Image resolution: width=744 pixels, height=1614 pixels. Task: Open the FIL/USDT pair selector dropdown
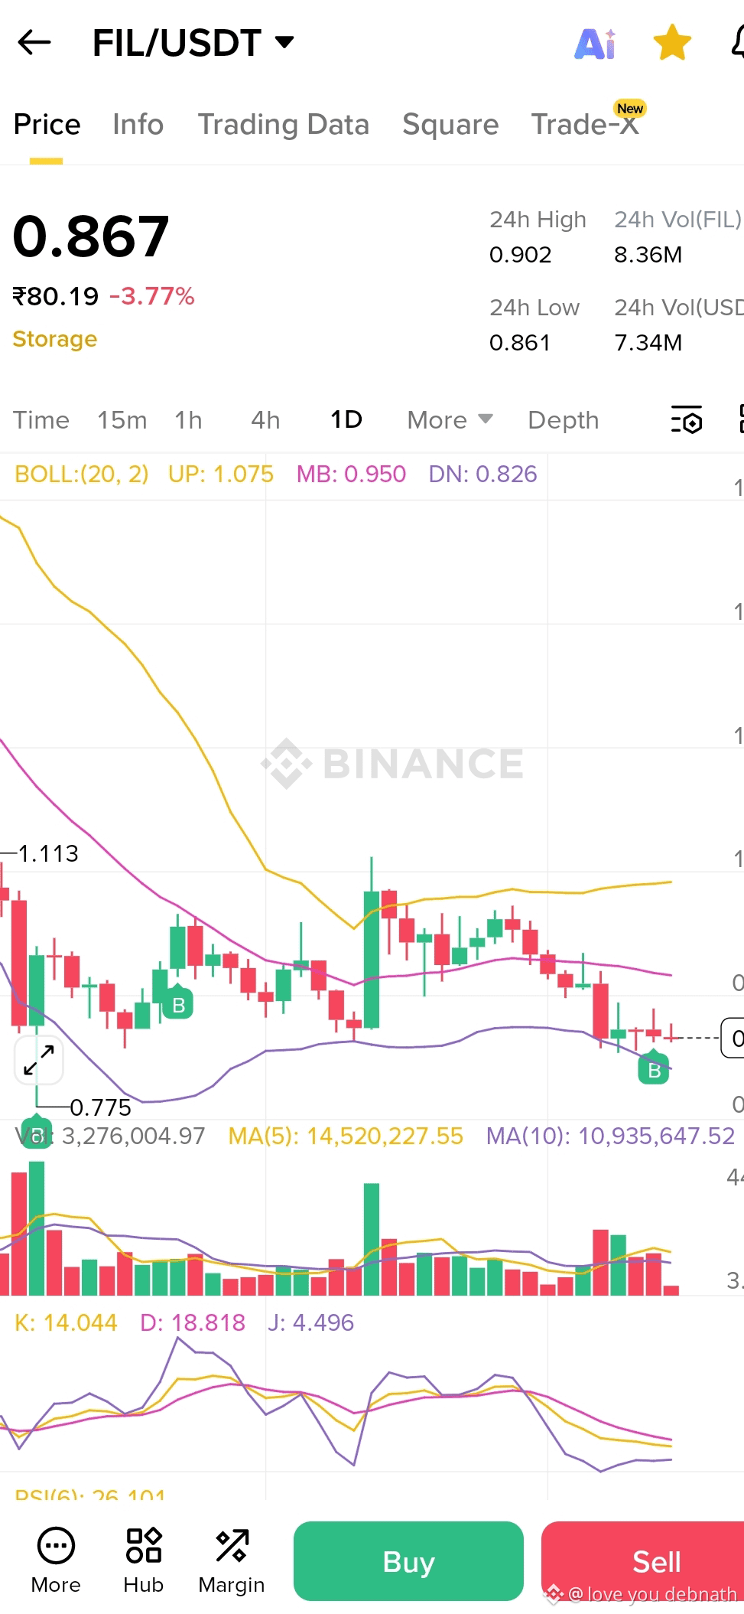point(193,43)
